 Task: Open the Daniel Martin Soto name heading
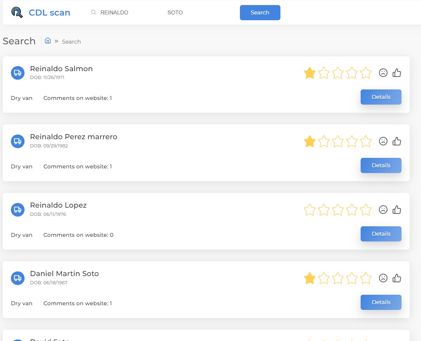[64, 274]
